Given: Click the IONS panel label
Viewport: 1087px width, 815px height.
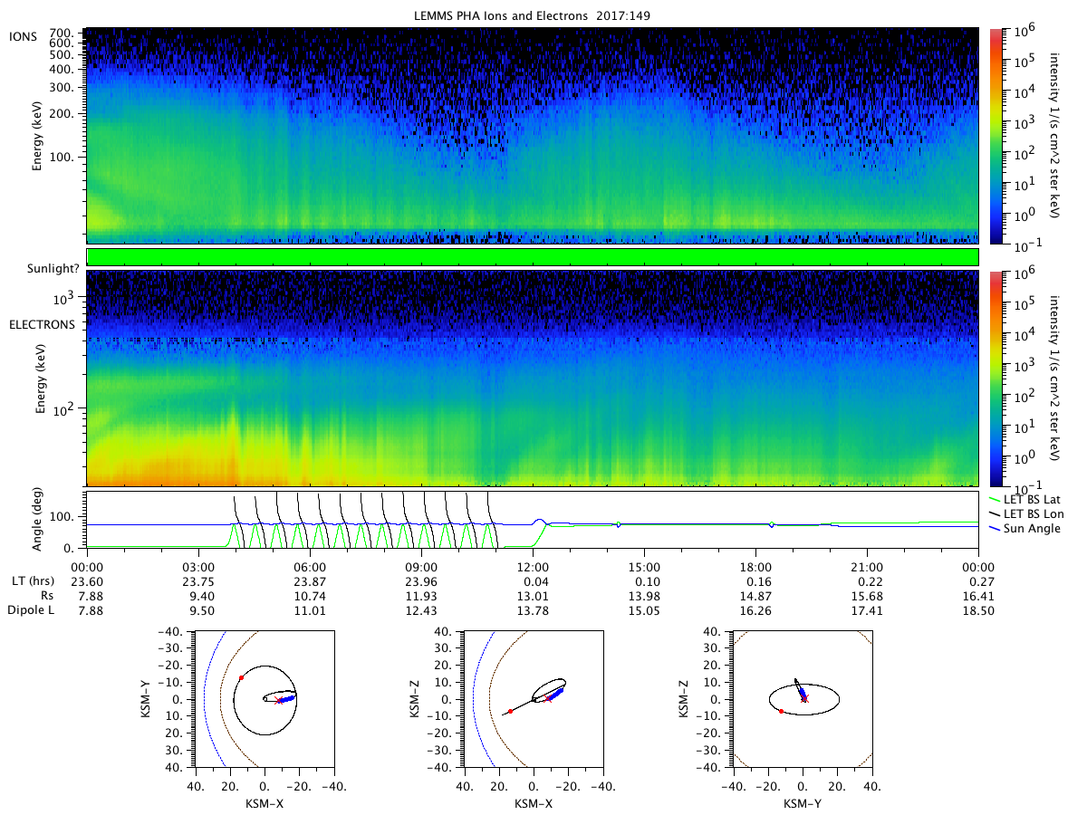Looking at the screenshot, I should (24, 35).
